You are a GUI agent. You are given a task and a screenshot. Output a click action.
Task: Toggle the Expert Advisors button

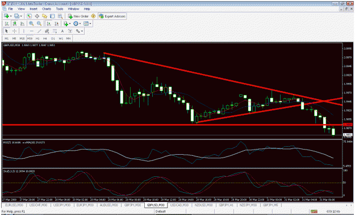pyautogui.click(x=112, y=16)
